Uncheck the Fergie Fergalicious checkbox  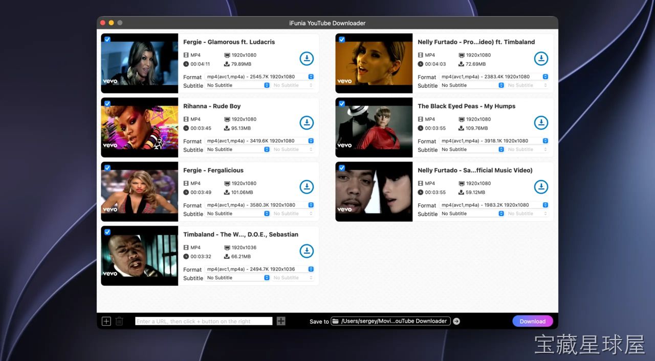(x=107, y=167)
